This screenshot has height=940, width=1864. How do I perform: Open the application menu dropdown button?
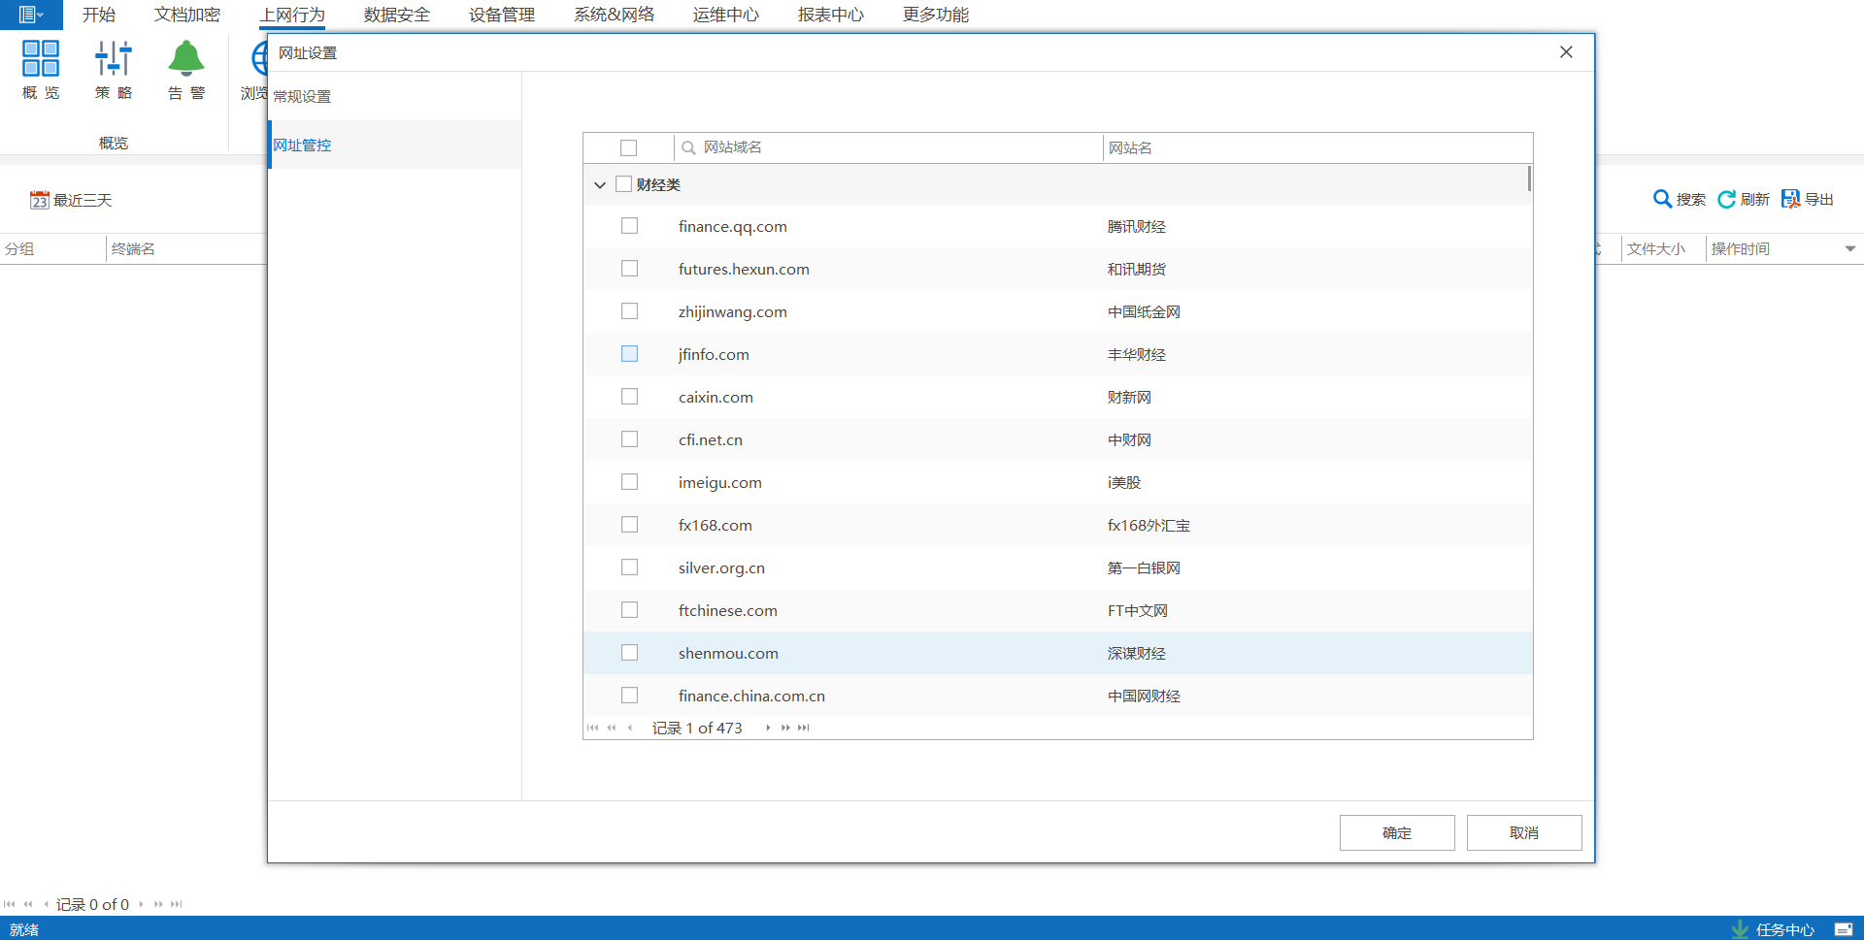[31, 15]
